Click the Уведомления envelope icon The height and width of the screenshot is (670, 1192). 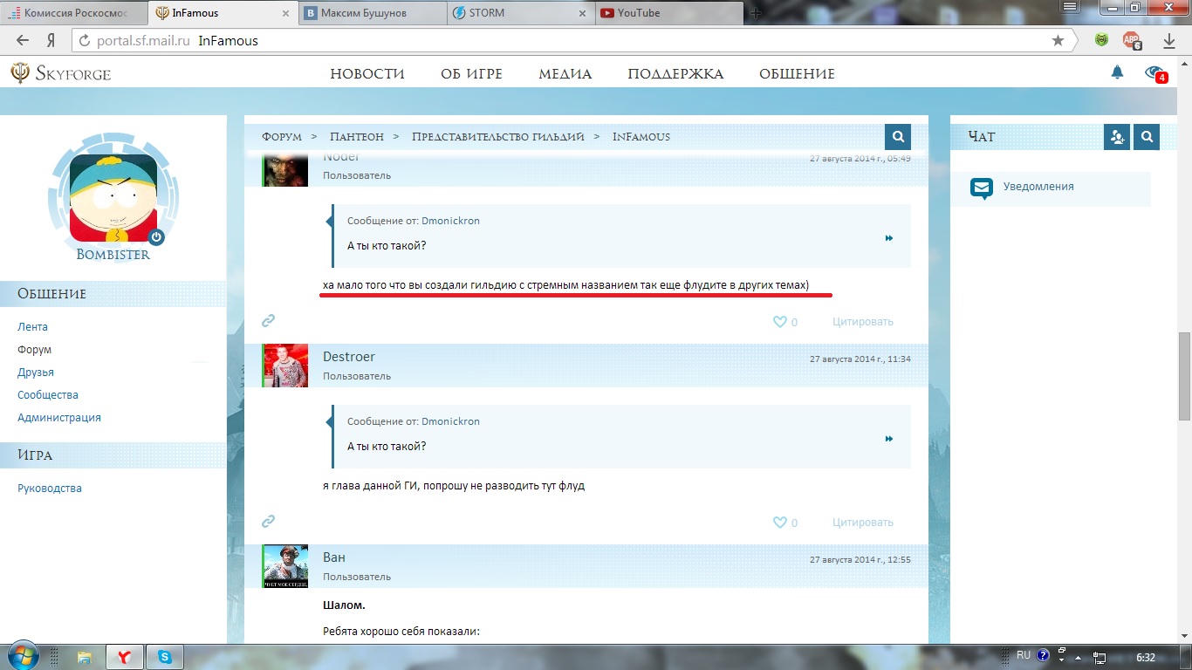coord(982,188)
